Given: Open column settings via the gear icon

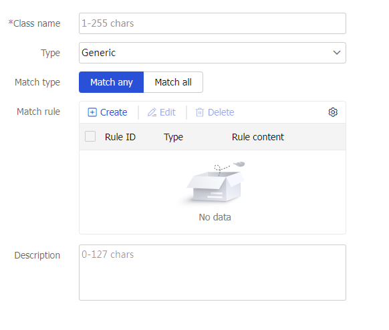Looking at the screenshot, I should coord(333,112).
